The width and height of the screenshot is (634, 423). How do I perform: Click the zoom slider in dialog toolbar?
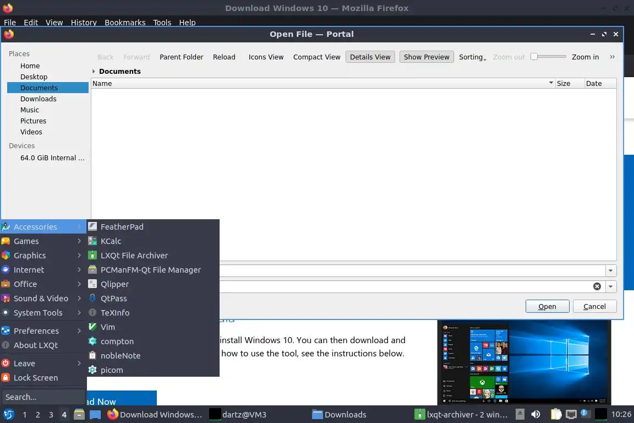pyautogui.click(x=548, y=57)
